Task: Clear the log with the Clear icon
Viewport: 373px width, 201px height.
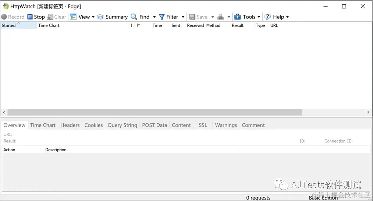Action: point(50,17)
